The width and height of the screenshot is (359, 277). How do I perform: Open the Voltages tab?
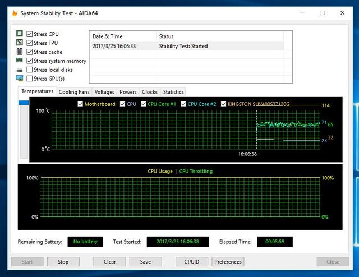(x=104, y=92)
